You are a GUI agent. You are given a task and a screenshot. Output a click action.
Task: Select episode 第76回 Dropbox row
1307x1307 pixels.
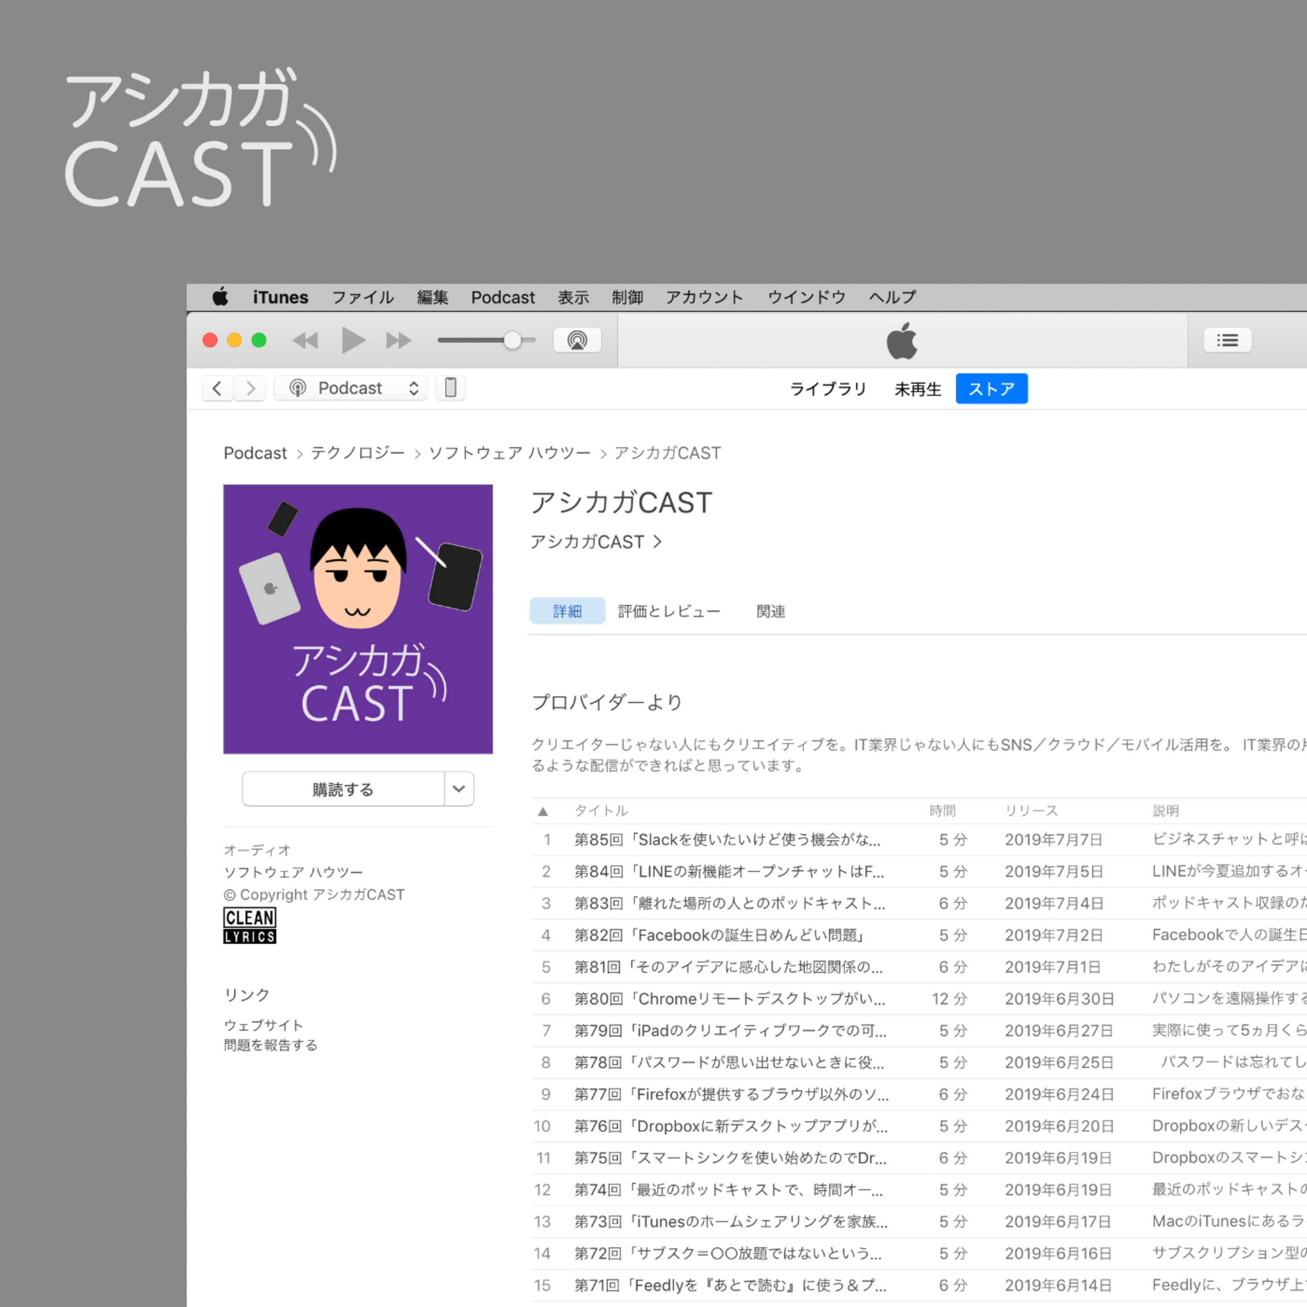[x=919, y=1126]
